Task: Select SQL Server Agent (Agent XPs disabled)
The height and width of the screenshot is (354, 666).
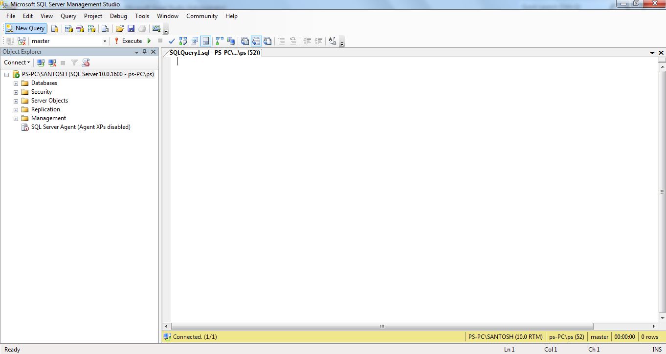Action: tap(81, 127)
